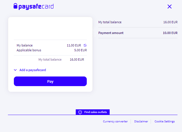
Task: Click the Applicable bonus label
Action: coord(29,50)
